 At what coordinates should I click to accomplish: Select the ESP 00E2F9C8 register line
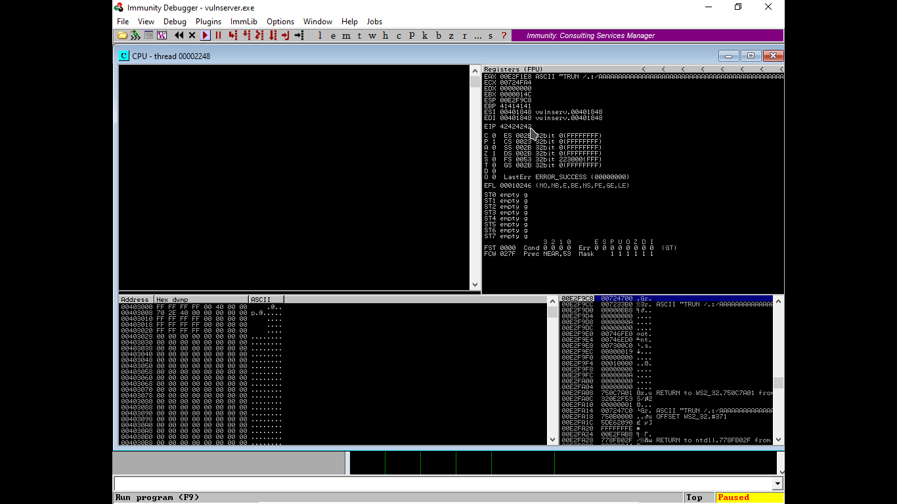508,100
